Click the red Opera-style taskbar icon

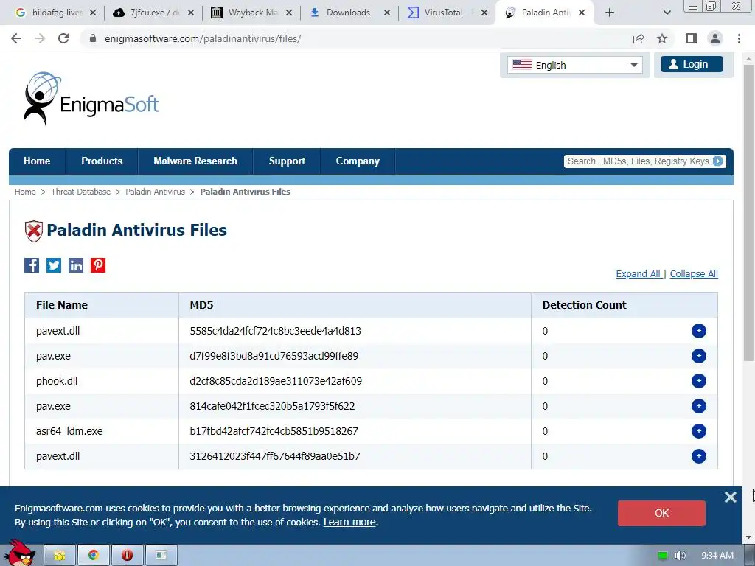(127, 556)
